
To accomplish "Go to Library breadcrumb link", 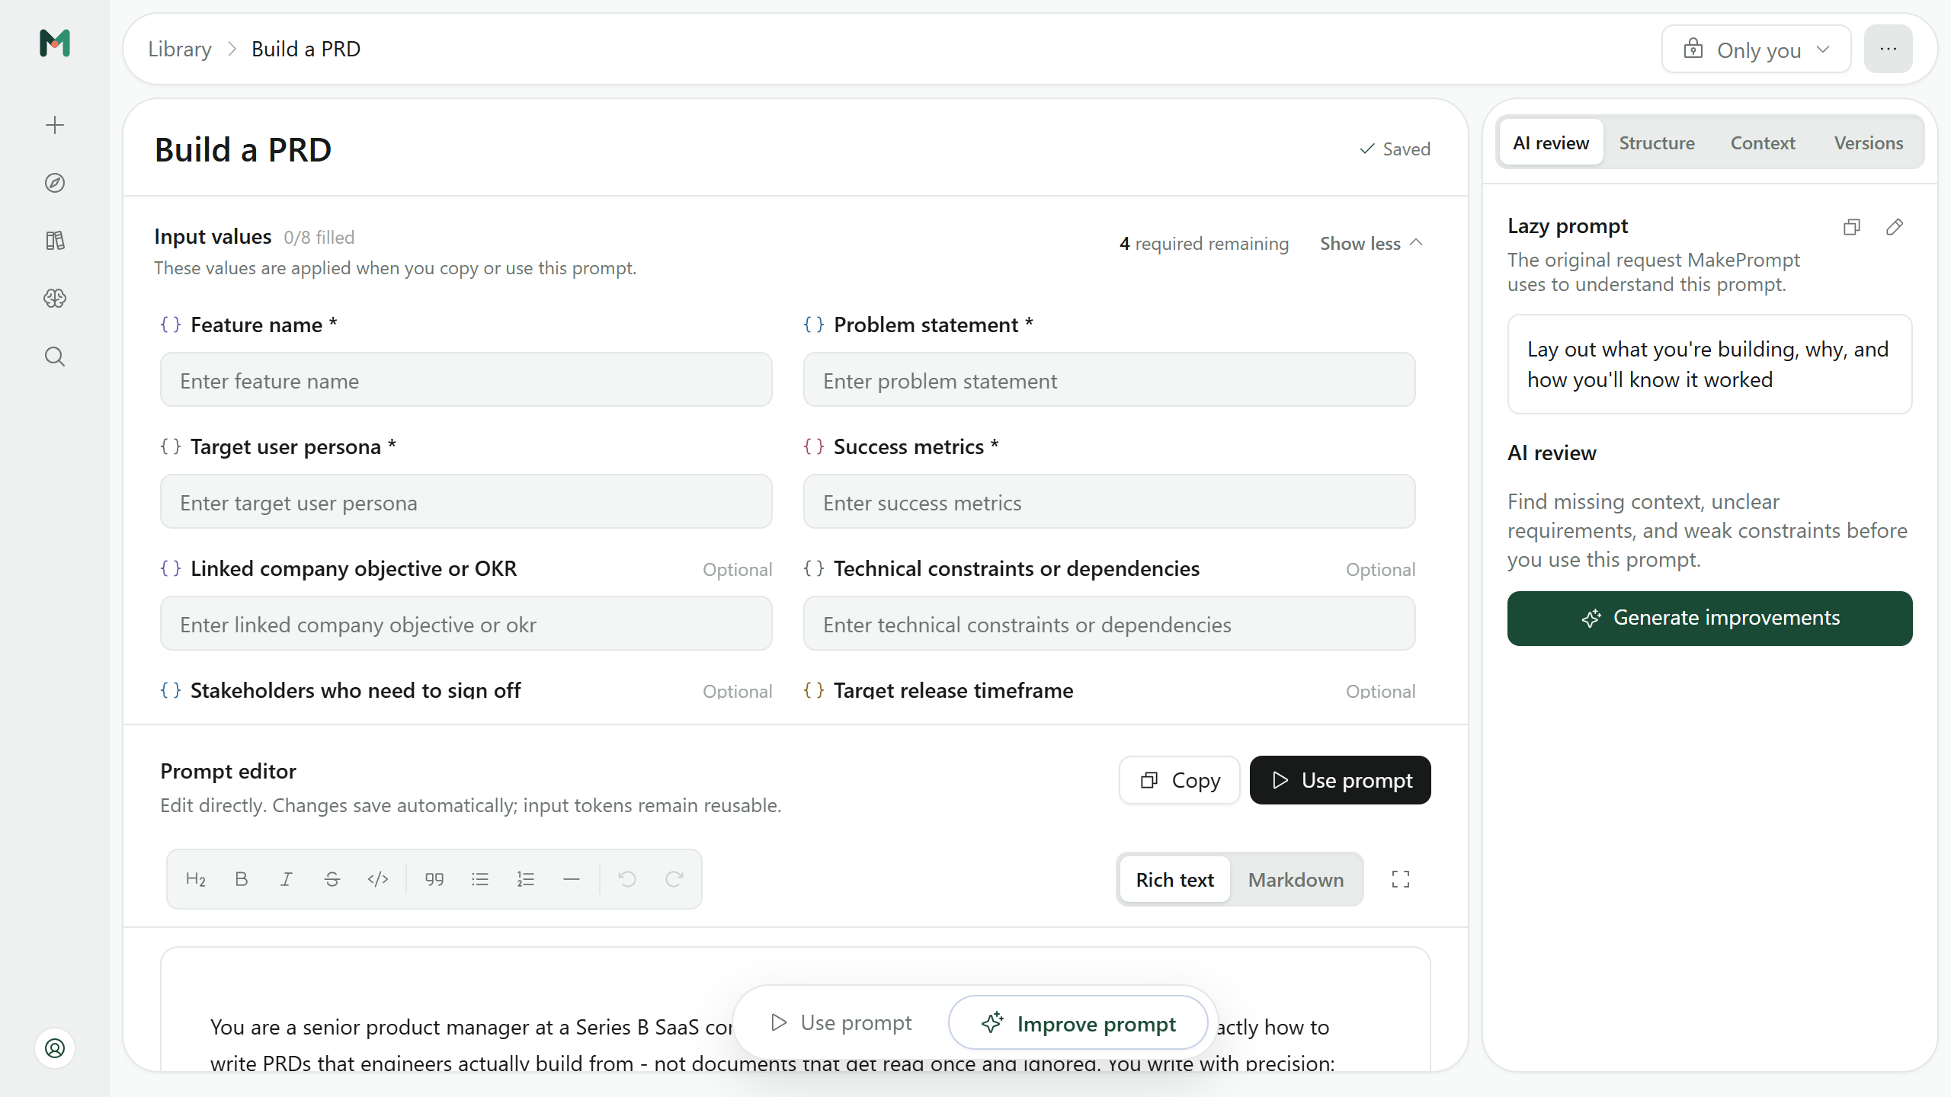I will click(180, 49).
